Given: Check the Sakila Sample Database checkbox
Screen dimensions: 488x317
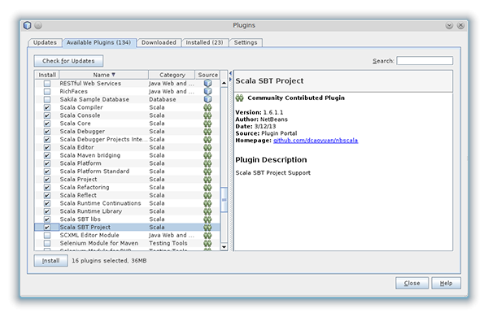Looking at the screenshot, I should pos(47,99).
